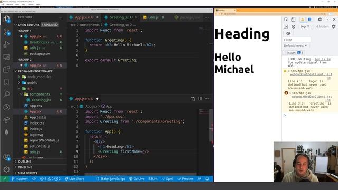The height and width of the screenshot is (190, 338).
Task: Open the Live Share activity bar icon
Action: (x=6, y=120)
